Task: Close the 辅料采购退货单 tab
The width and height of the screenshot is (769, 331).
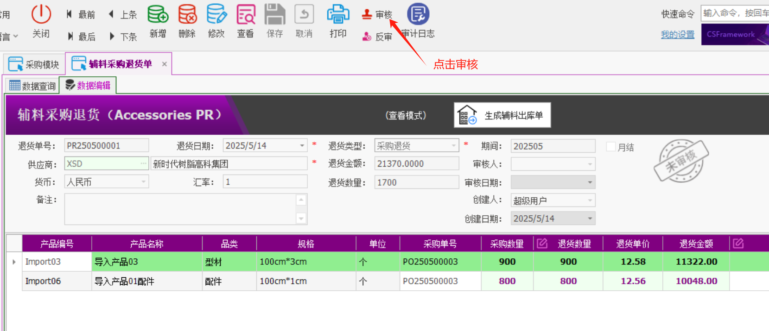Action: [x=164, y=64]
